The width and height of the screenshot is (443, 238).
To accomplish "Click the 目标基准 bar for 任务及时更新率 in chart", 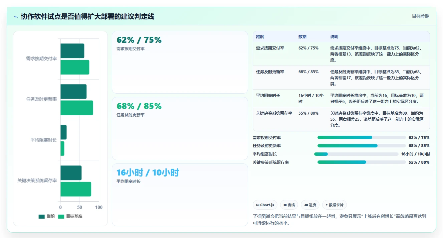I will [x=77, y=108].
